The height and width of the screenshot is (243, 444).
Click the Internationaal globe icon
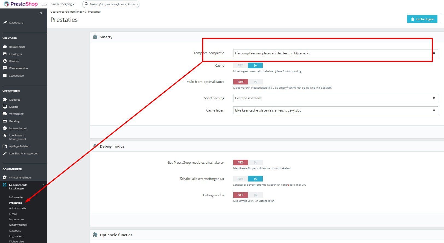5,128
